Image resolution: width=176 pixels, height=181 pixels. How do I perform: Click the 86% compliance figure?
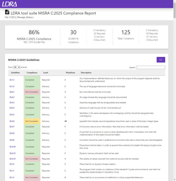[x=34, y=32]
